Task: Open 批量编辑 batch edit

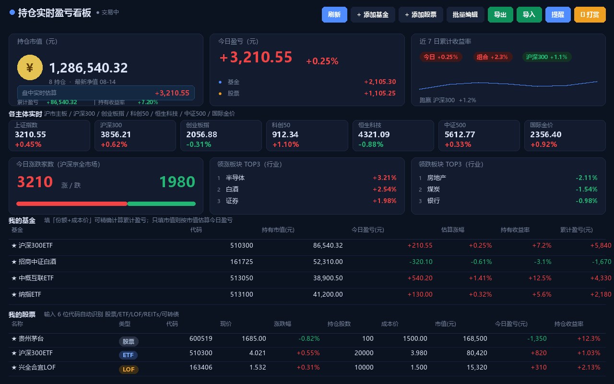Action: (465, 14)
